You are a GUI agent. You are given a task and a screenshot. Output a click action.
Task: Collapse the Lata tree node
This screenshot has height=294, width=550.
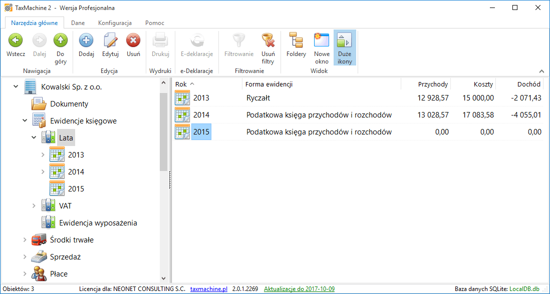(x=34, y=137)
